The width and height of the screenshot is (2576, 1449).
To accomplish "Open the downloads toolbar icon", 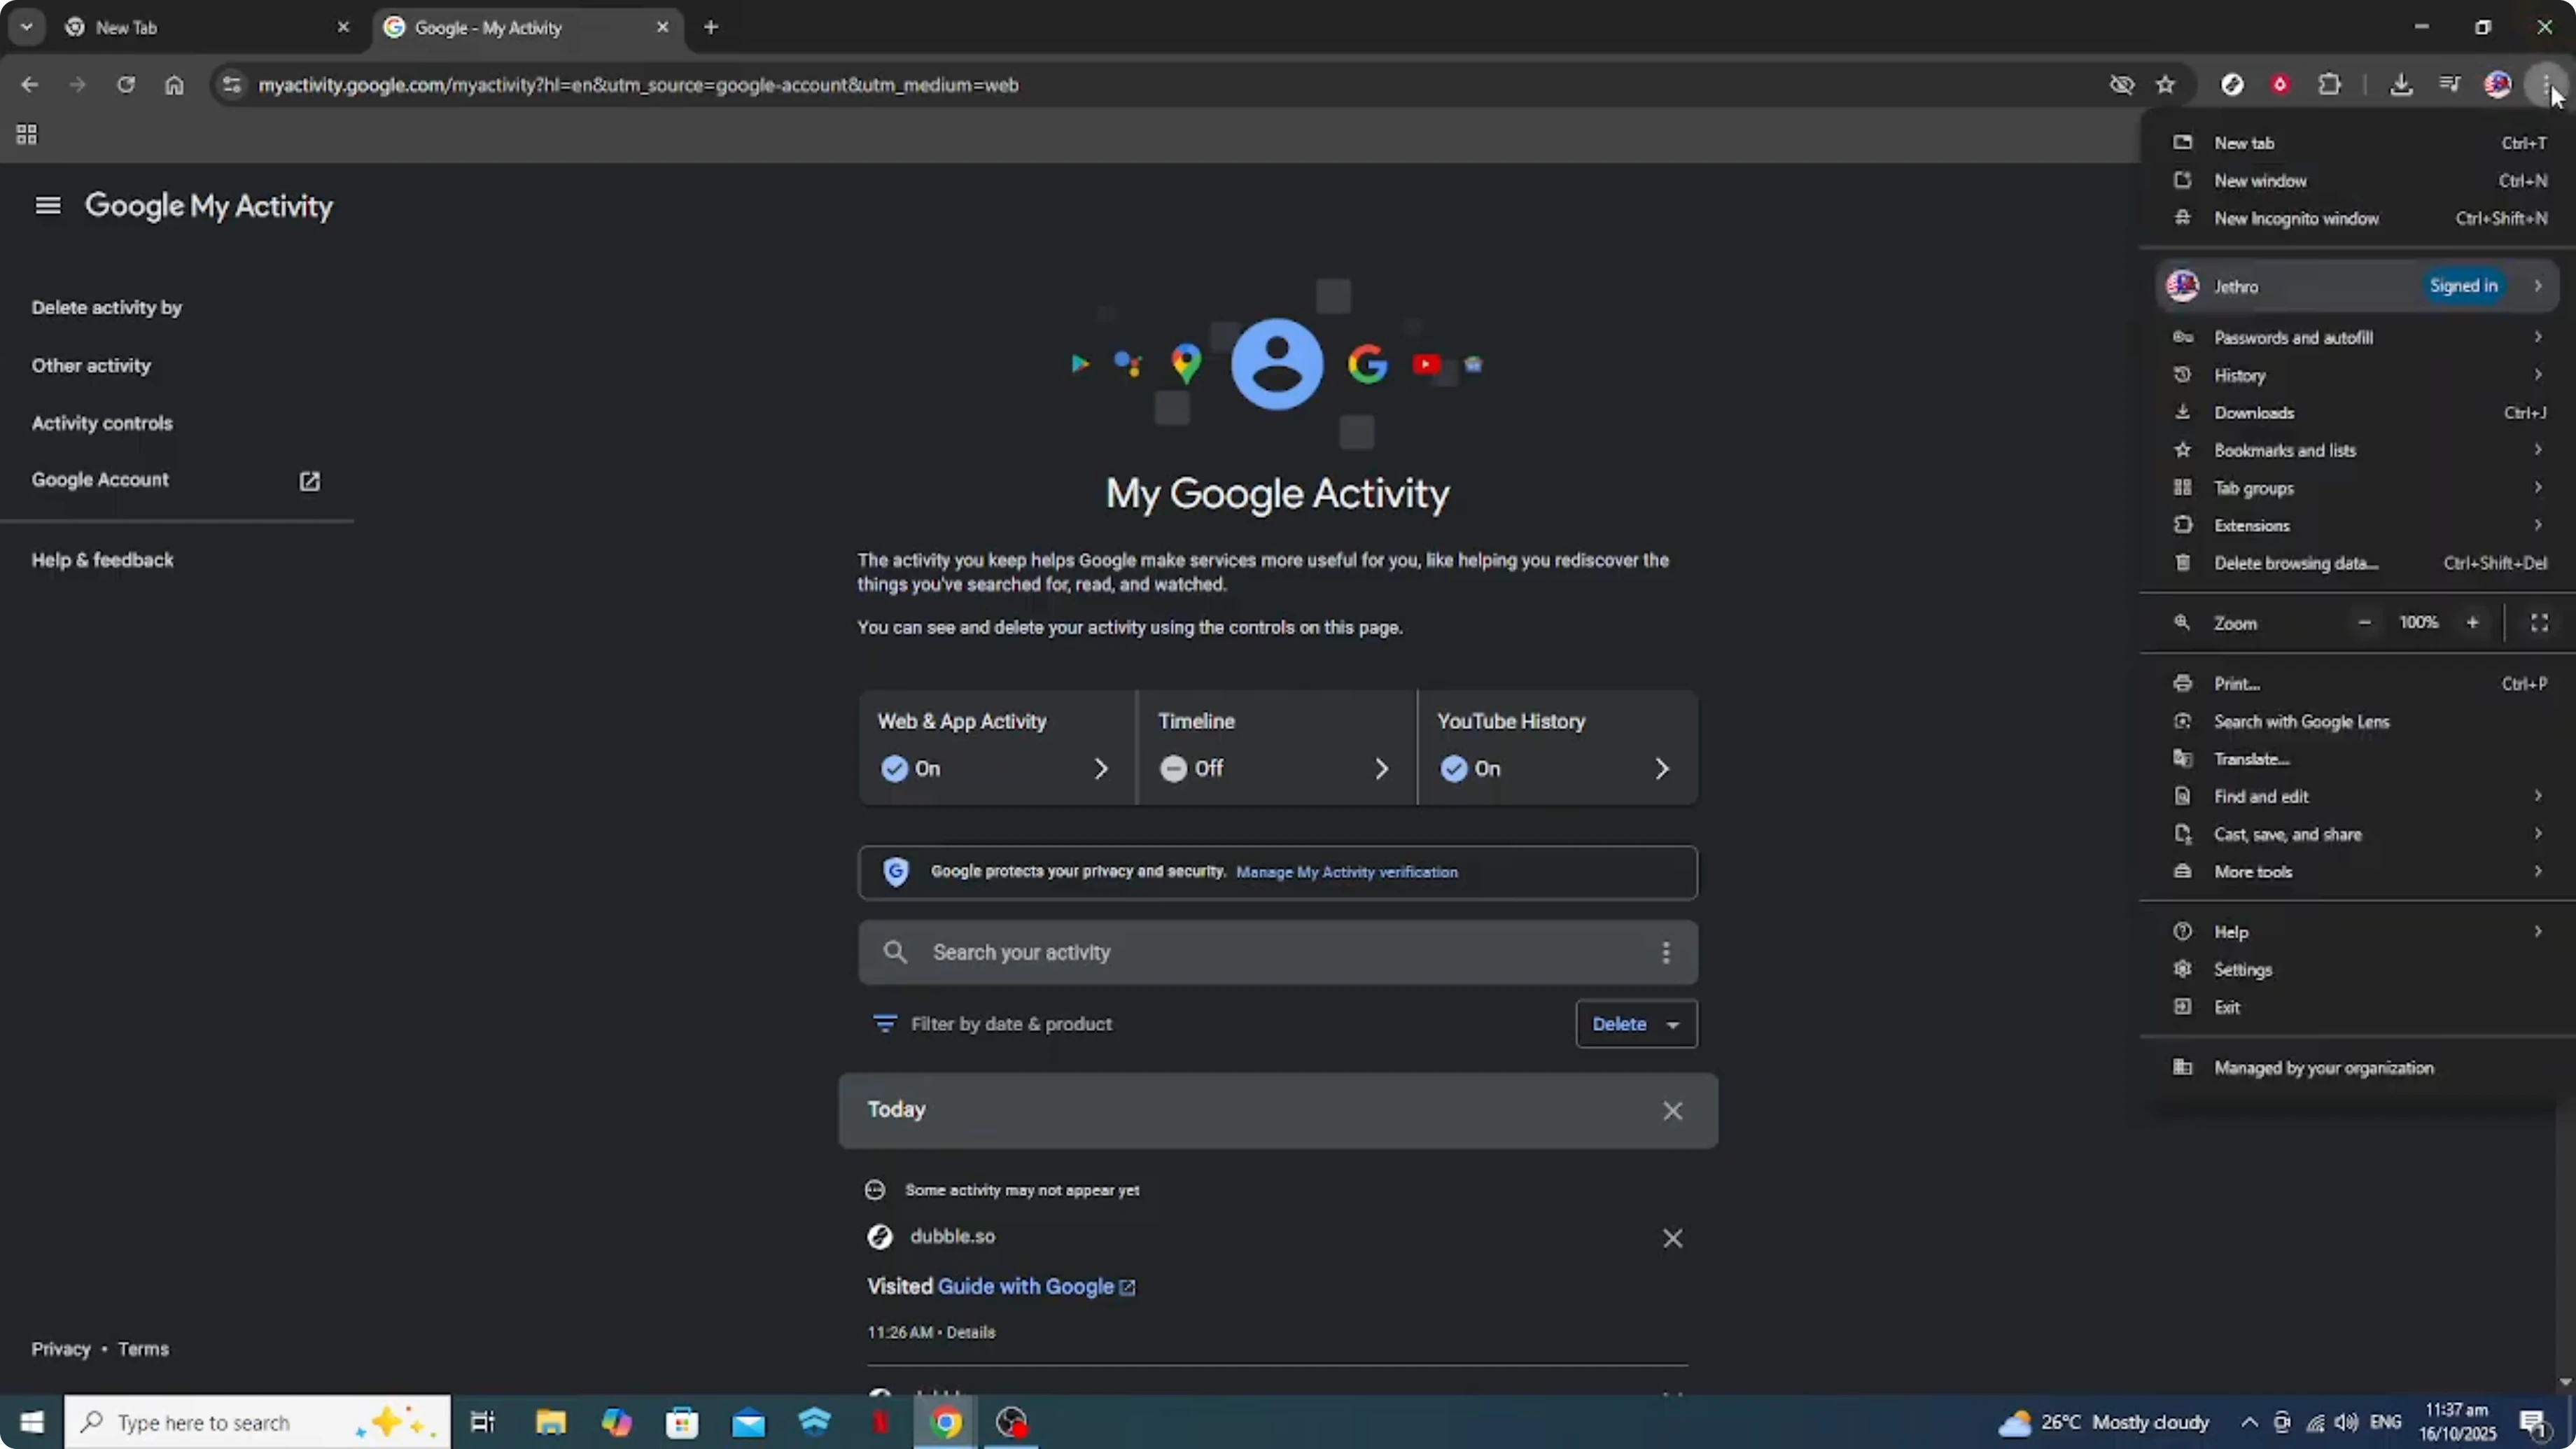I will click(2401, 85).
